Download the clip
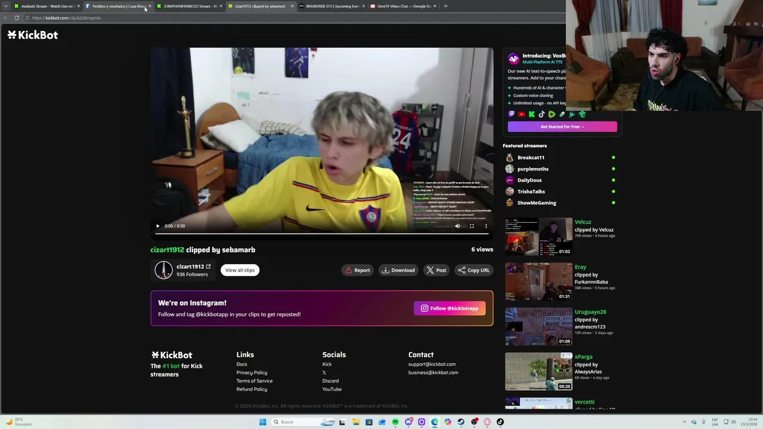 click(398, 270)
